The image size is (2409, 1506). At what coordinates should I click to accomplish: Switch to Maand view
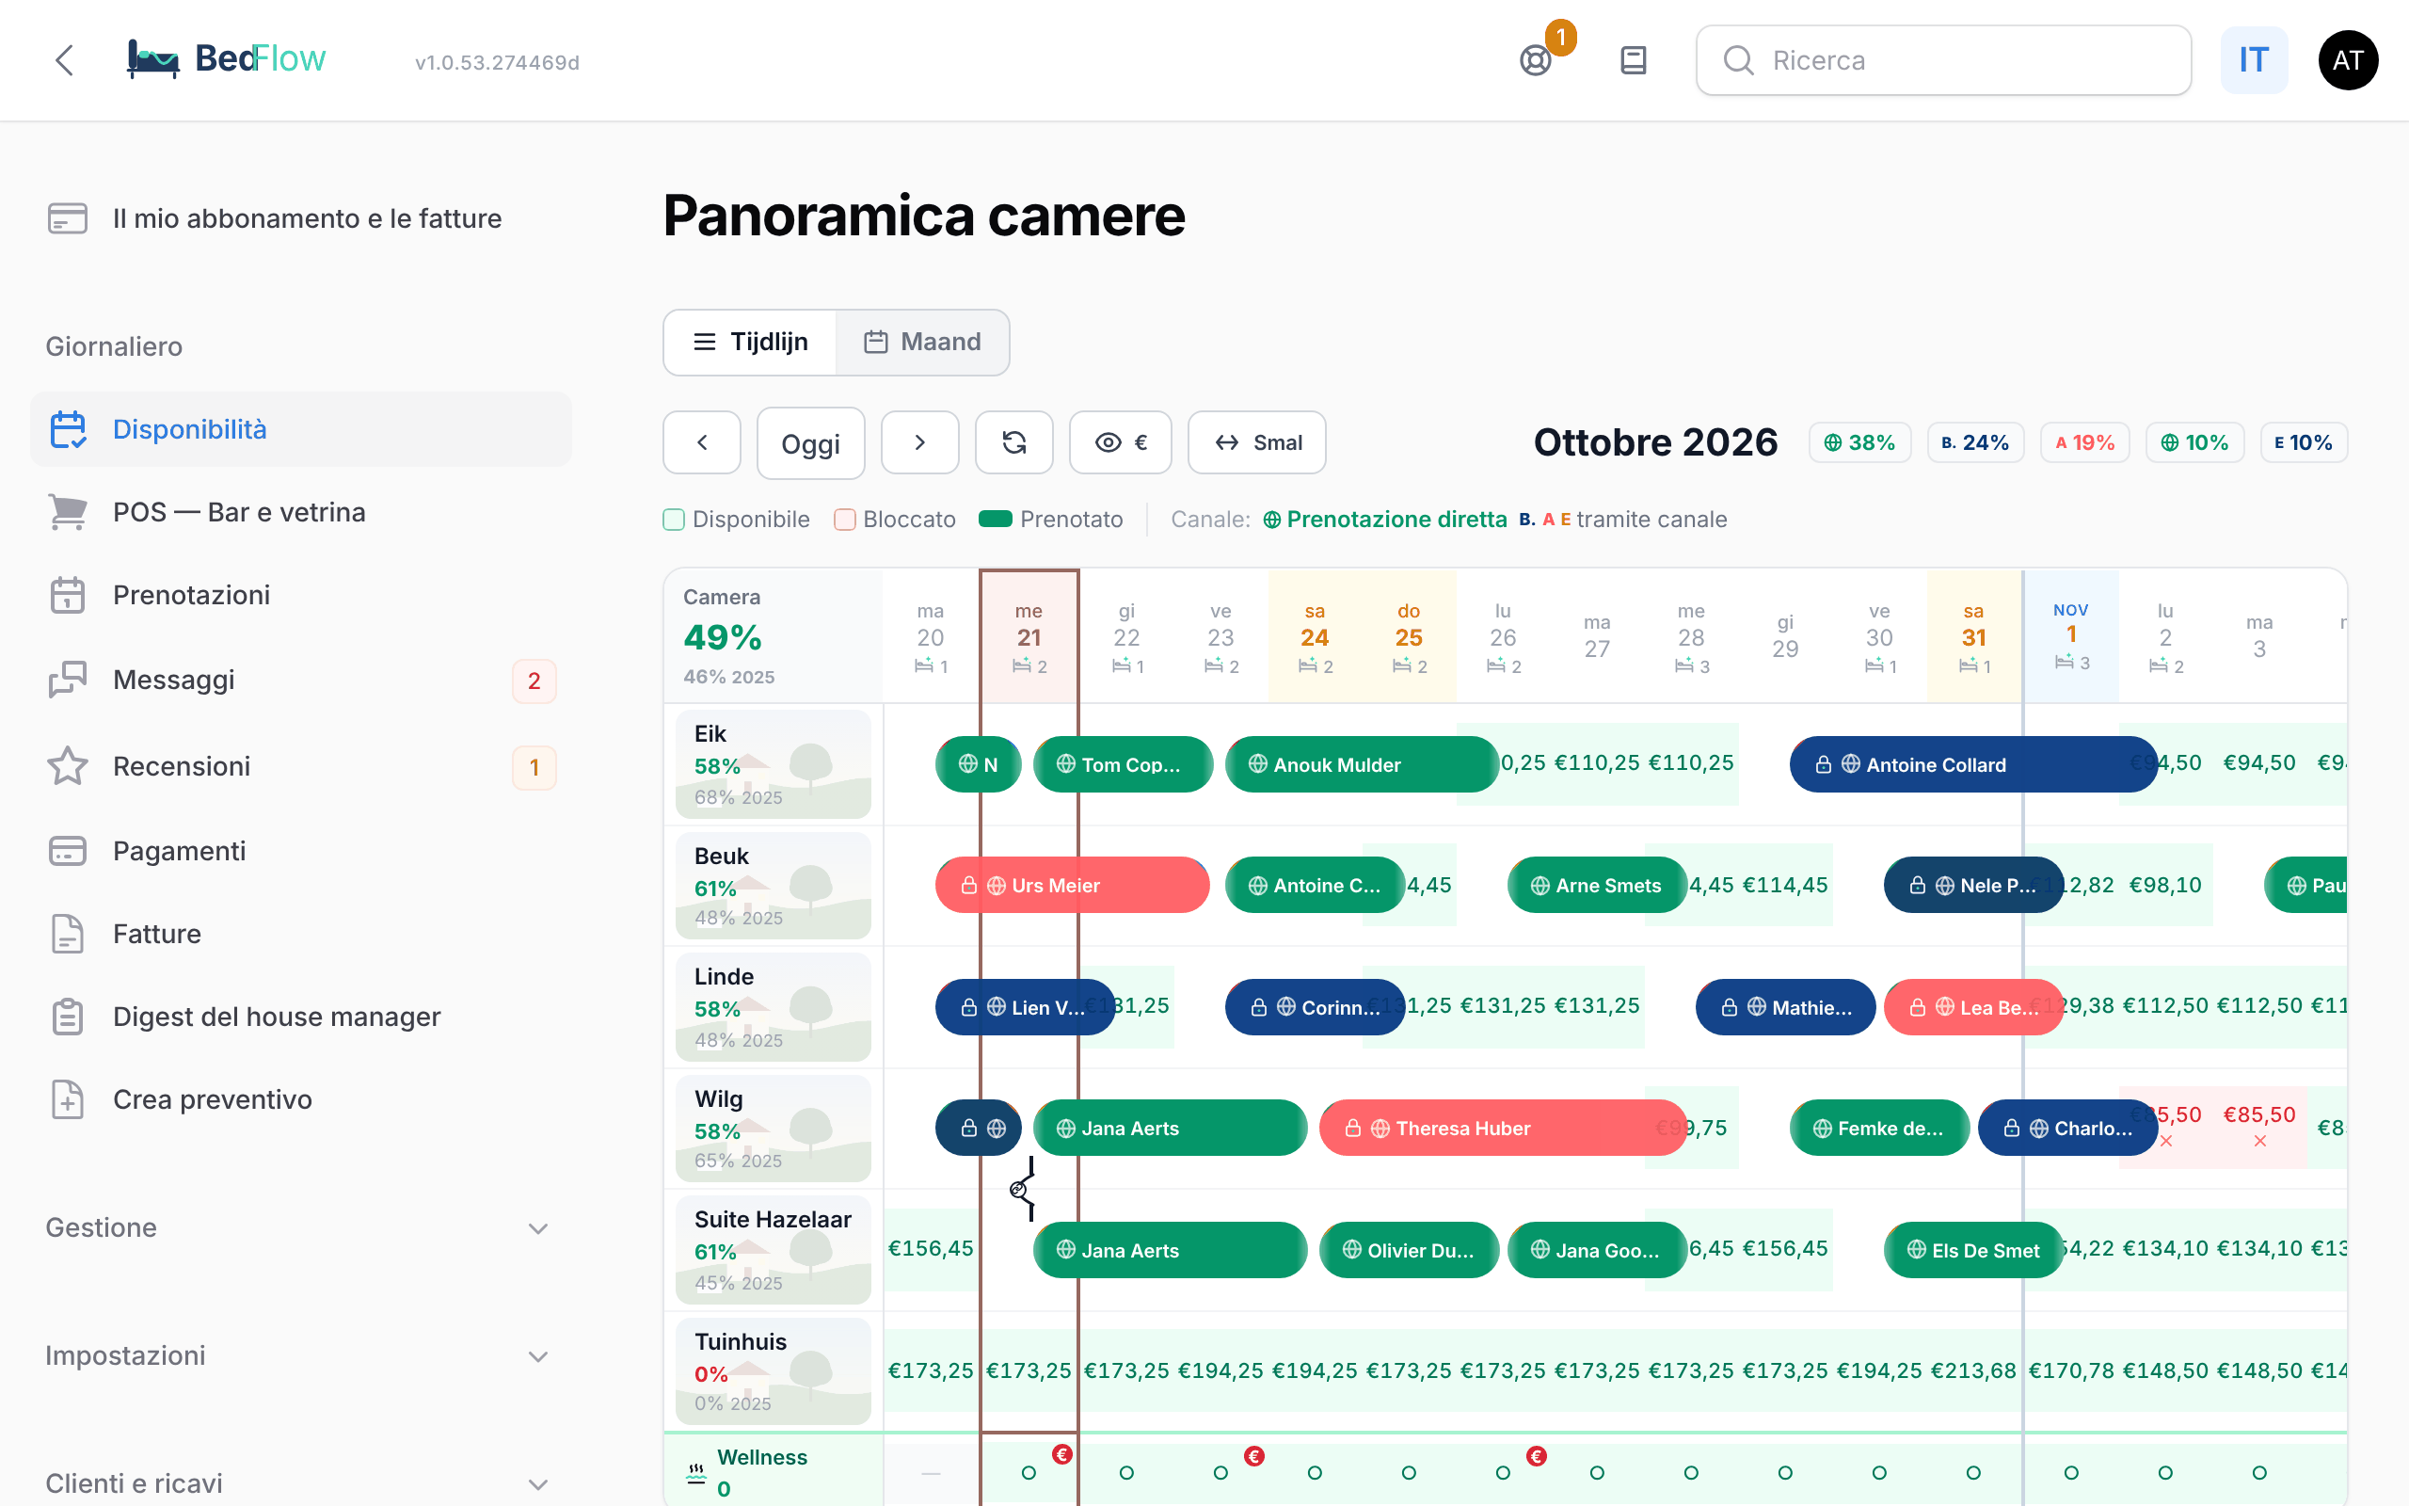[x=922, y=342]
